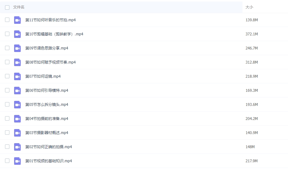Sort files by 大小 column header
288x177 pixels.
(249, 7)
